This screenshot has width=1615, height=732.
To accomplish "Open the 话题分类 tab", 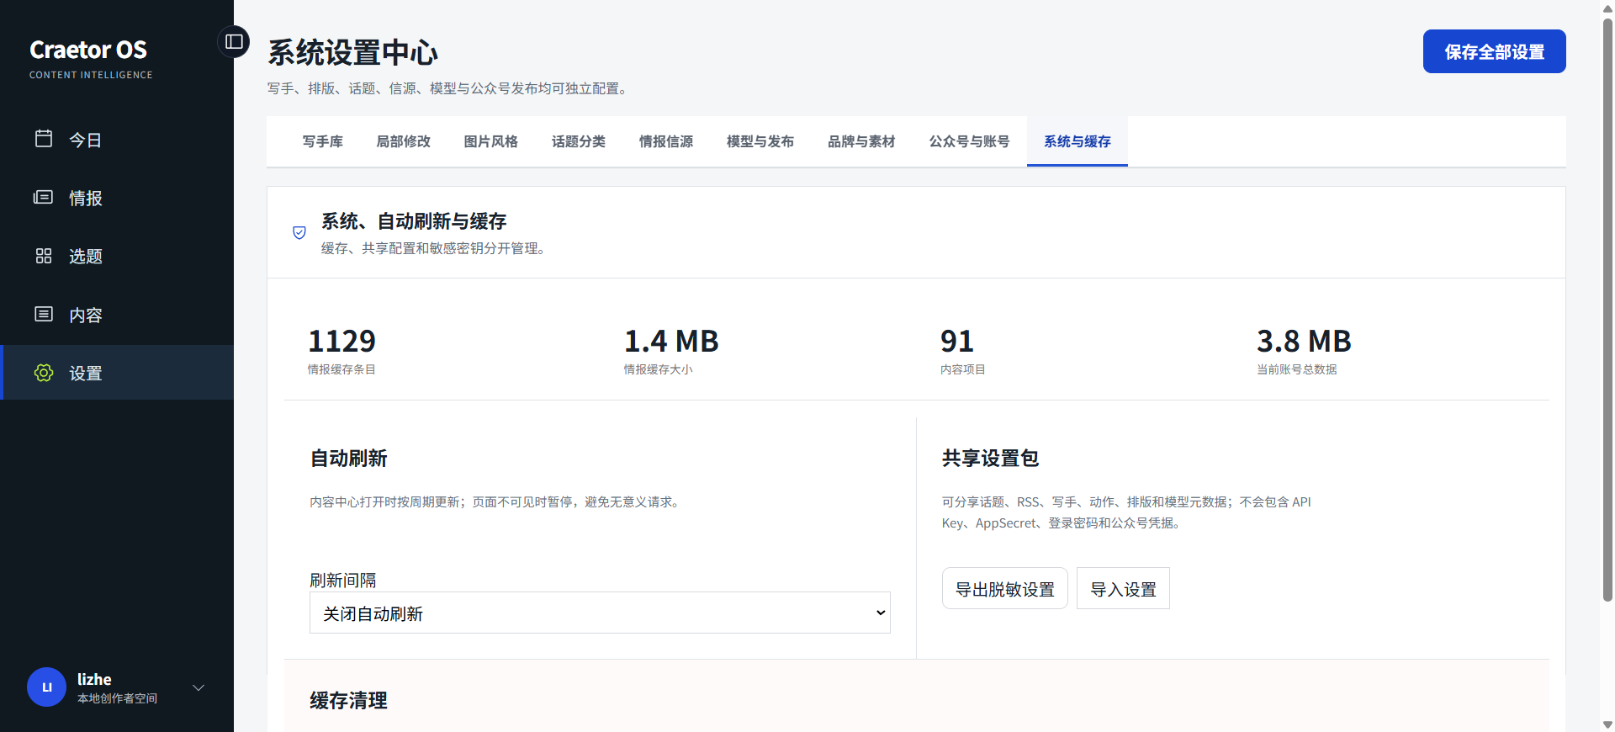I will [579, 141].
